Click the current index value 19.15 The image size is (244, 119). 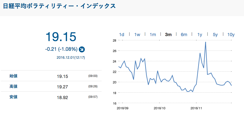[61, 37]
